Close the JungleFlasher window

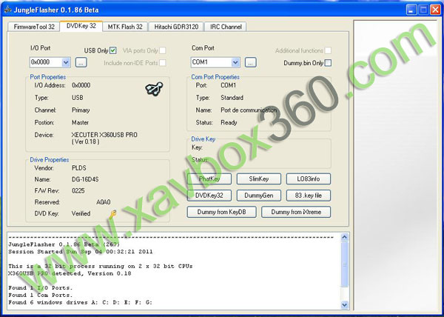point(435,10)
